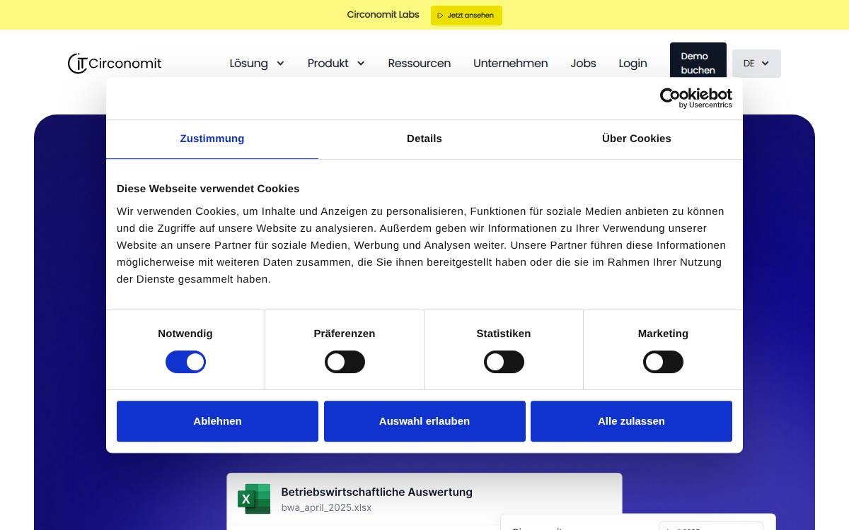Switch to the Zustimmung tab

pyautogui.click(x=212, y=139)
